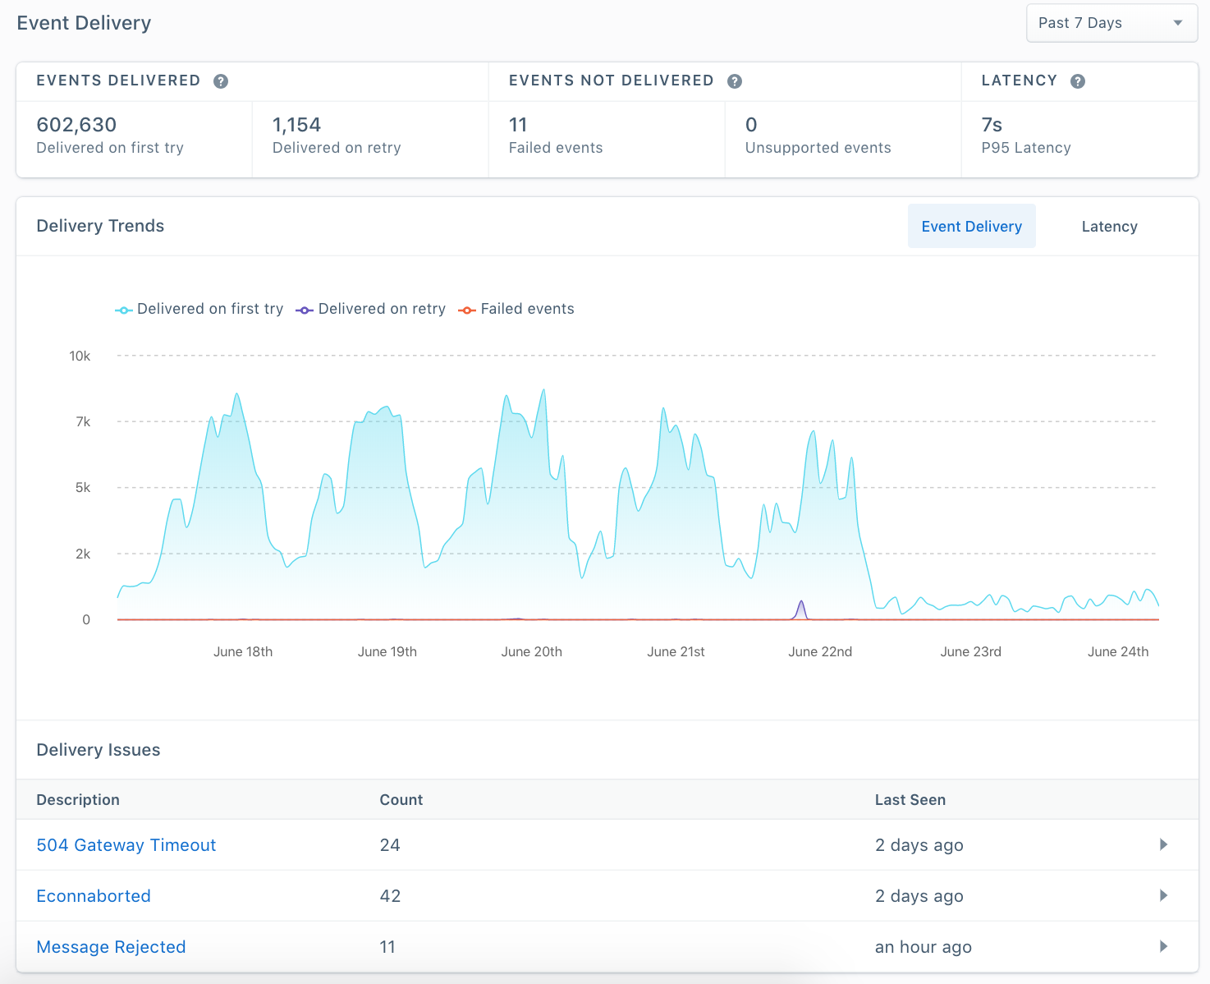Click the arrow icon on Message Rejected row

coord(1163,946)
